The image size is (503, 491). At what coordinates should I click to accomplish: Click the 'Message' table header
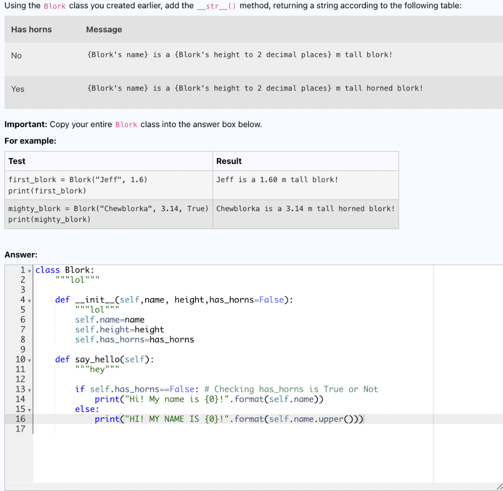tap(104, 29)
